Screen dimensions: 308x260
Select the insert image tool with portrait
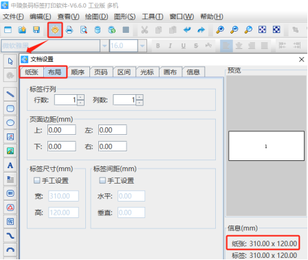pos(10,137)
